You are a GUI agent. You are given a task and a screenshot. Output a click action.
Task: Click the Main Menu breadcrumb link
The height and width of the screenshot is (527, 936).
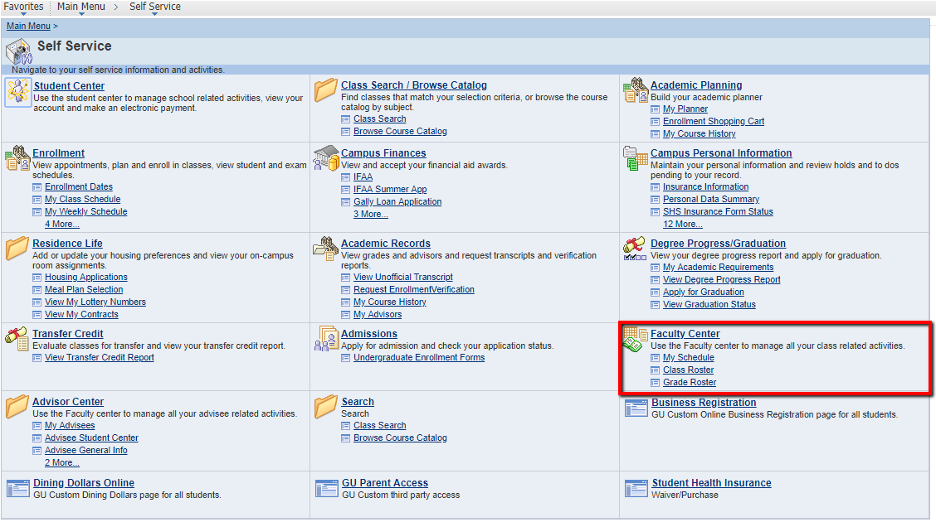click(29, 27)
